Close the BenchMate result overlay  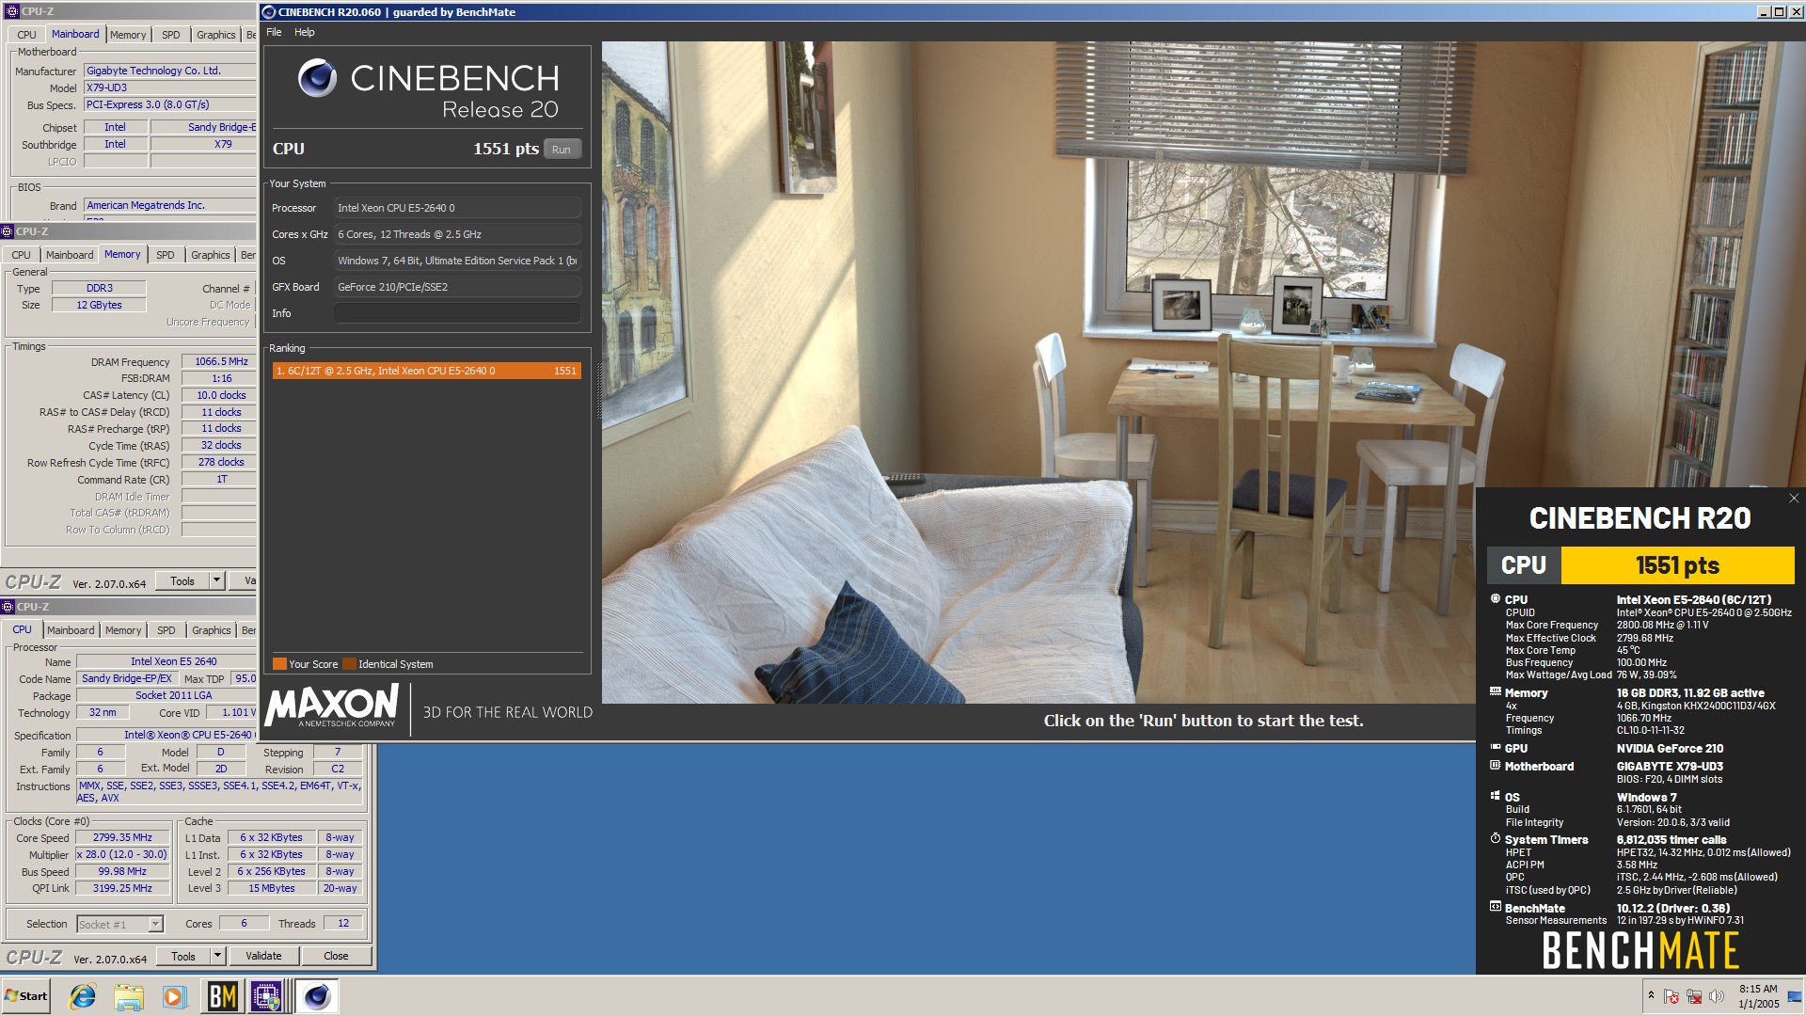pyautogui.click(x=1793, y=499)
